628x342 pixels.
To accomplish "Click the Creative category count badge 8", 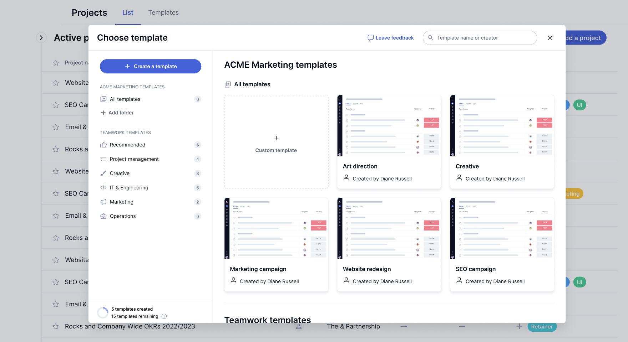I will (198, 173).
